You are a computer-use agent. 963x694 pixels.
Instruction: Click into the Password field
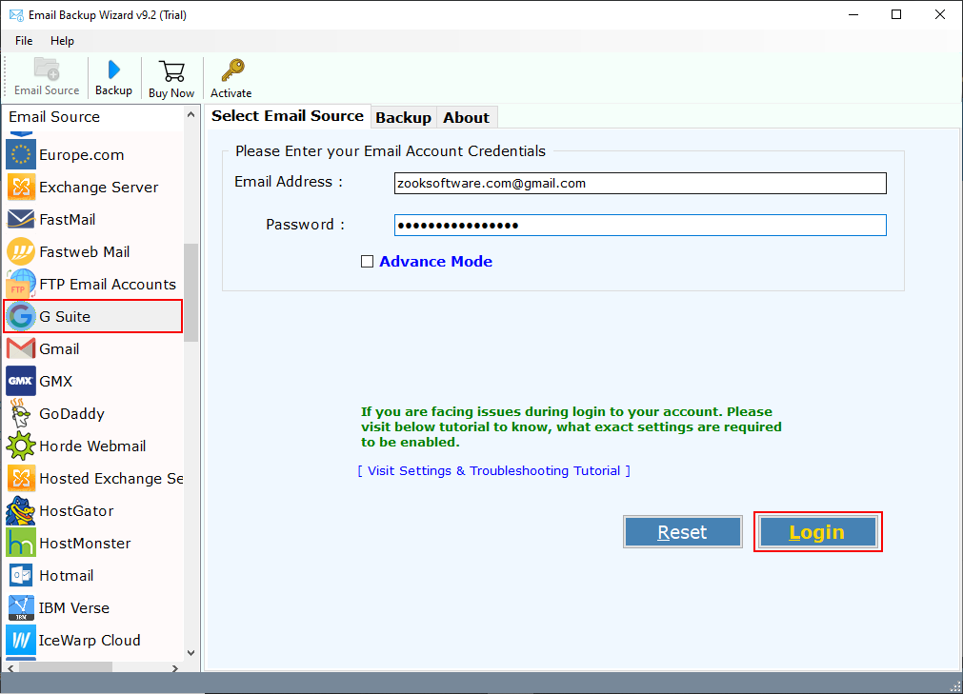(x=640, y=226)
